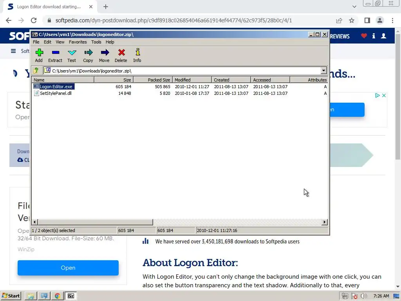Click the 7-Zip taskbar button
Image resolution: width=401 pixels, height=301 pixels.
pyautogui.click(x=71, y=296)
